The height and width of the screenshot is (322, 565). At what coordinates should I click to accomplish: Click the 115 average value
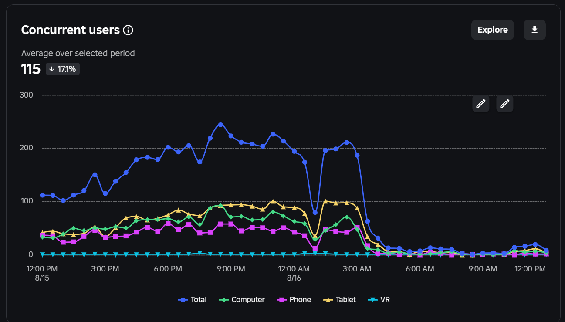pyautogui.click(x=31, y=69)
